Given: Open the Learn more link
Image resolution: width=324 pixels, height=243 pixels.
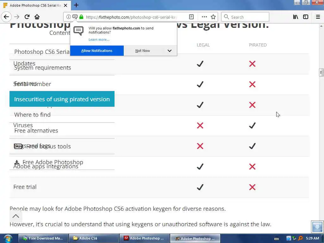Looking at the screenshot, I should click(x=99, y=40).
